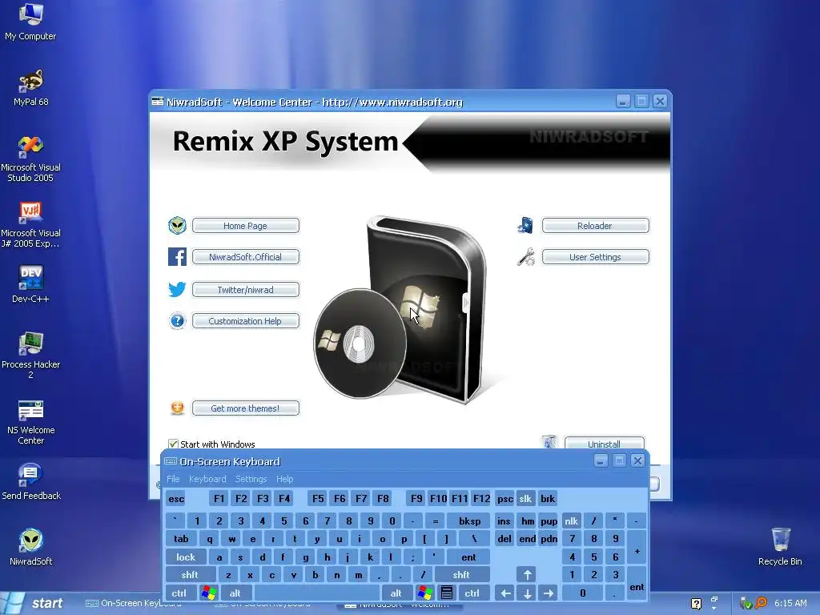Viewport: 820px width, 615px height.
Task: Open the File menu in On-Screen Keyboard
Action: (173, 479)
